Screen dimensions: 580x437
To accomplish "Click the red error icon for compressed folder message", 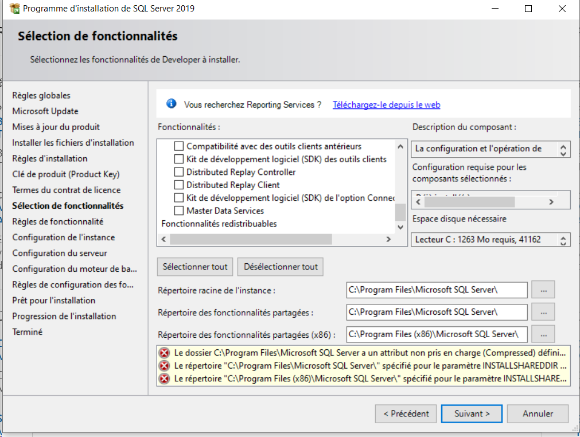I will click(164, 353).
